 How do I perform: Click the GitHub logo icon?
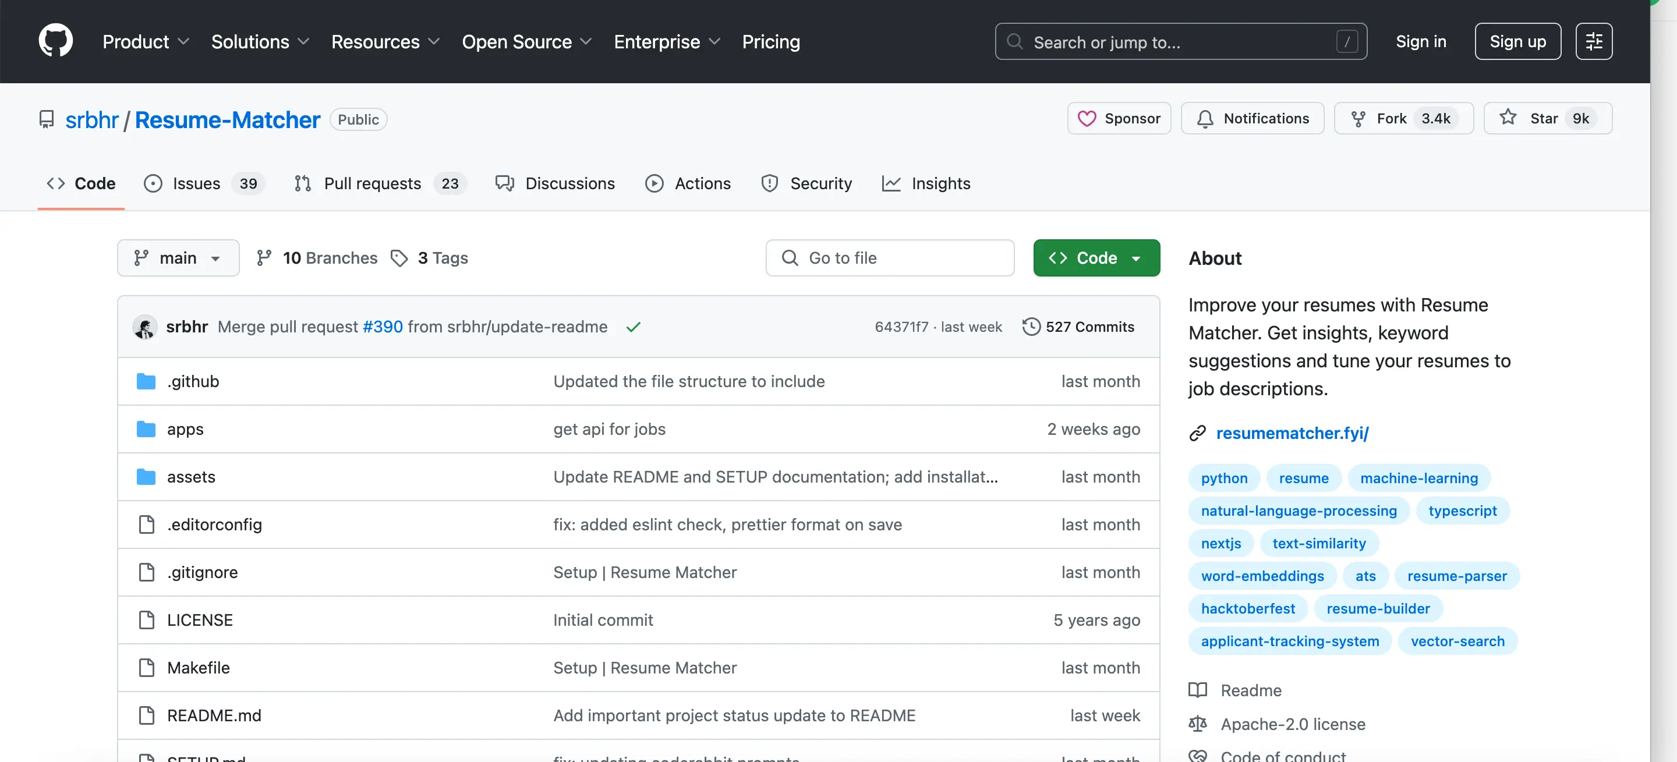55,41
